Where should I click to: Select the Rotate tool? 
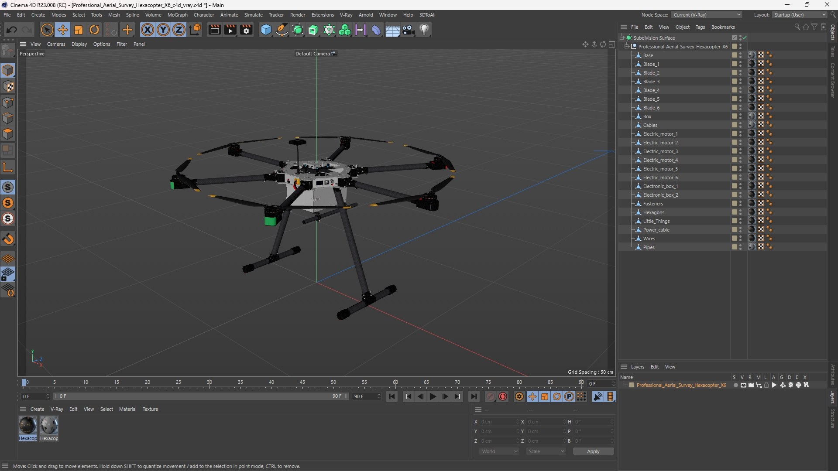point(94,30)
